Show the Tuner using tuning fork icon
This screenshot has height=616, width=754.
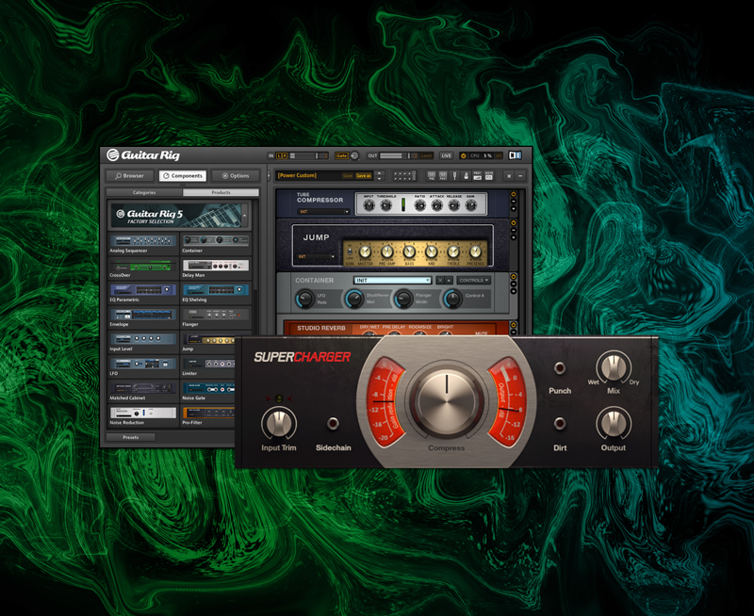tap(454, 176)
